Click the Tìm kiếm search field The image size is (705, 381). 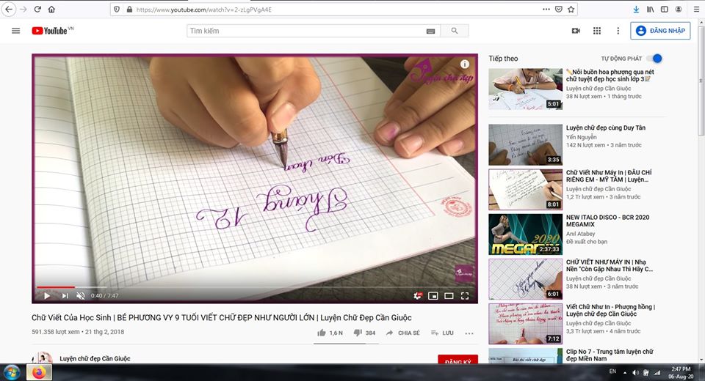[x=305, y=31]
